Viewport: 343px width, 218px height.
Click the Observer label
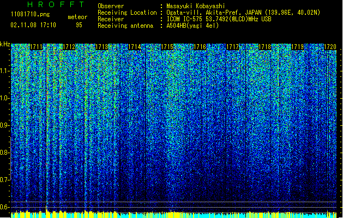click(111, 6)
